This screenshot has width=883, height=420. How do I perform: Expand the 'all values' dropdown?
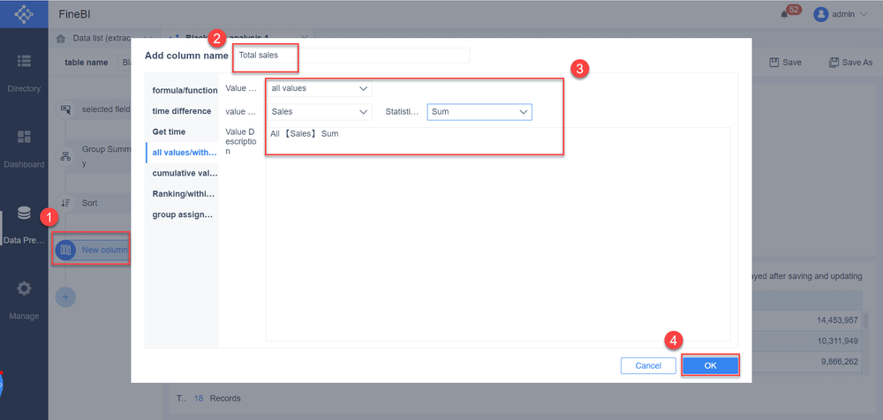coord(319,88)
